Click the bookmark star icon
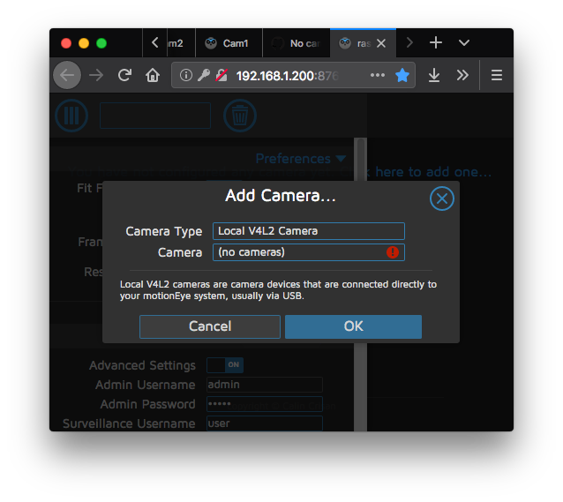563x502 pixels. coord(402,75)
